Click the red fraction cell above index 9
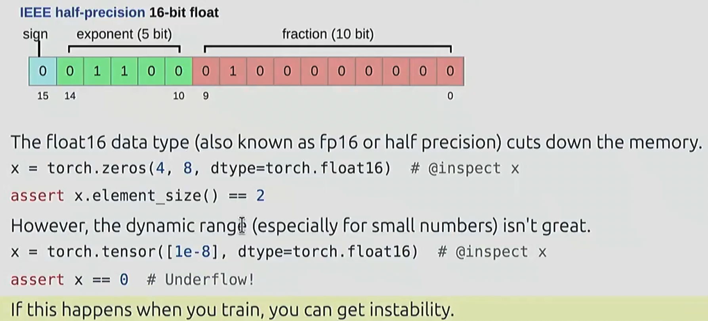 (206, 71)
